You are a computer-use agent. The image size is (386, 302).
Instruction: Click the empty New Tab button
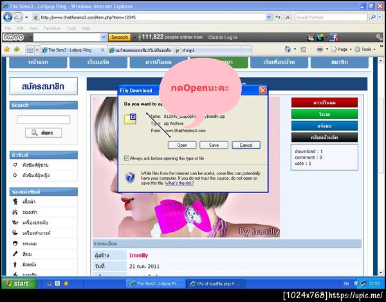(246, 50)
